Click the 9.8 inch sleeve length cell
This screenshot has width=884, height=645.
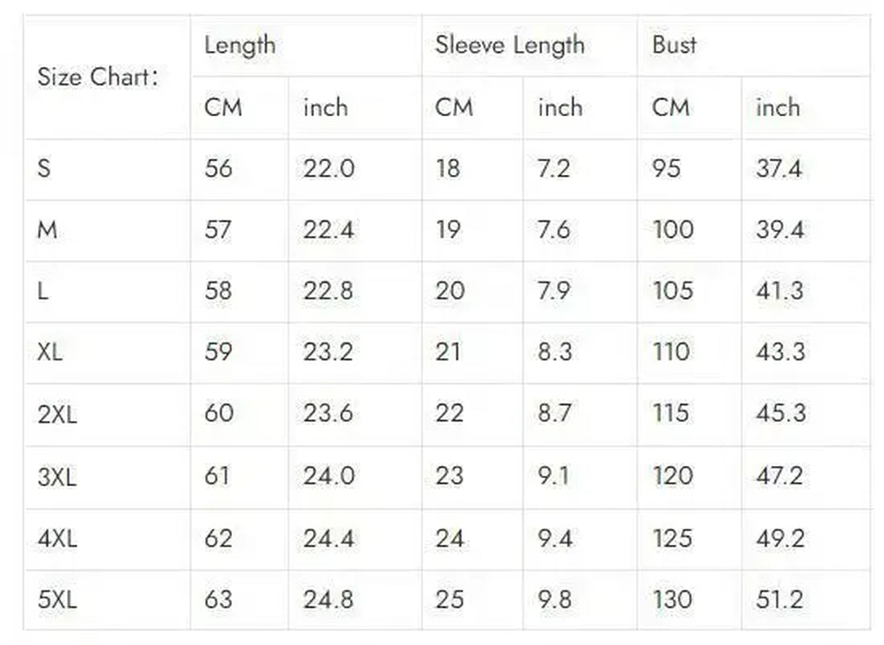554,599
